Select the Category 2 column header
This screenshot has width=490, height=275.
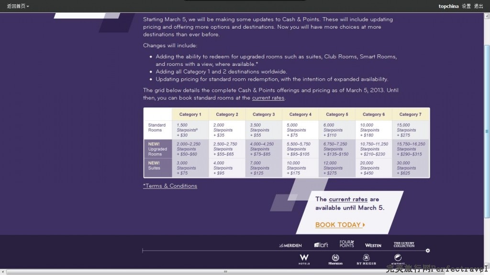click(227, 115)
